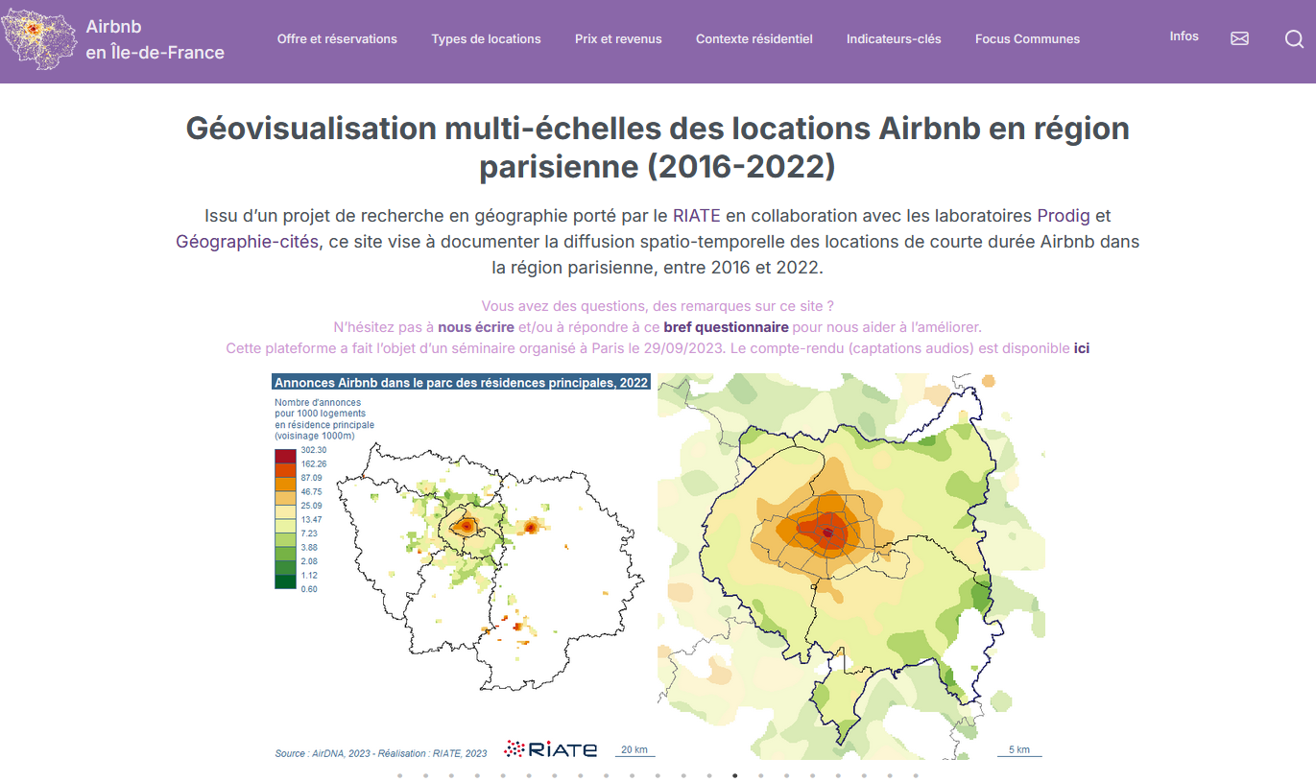Click the 'Géovisualisation multi-échelles' page heading
The height and width of the screenshot is (782, 1316).
pos(658,147)
